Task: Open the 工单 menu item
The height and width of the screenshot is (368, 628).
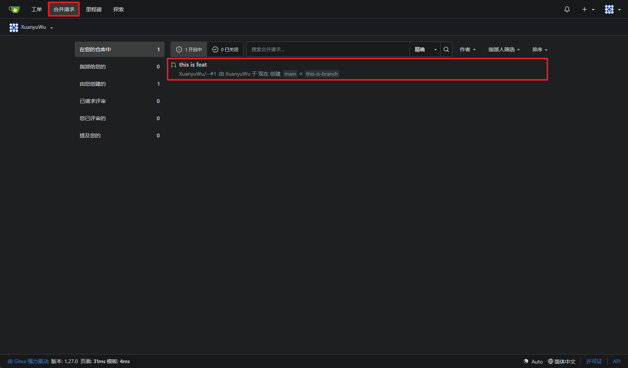Action: coord(37,9)
